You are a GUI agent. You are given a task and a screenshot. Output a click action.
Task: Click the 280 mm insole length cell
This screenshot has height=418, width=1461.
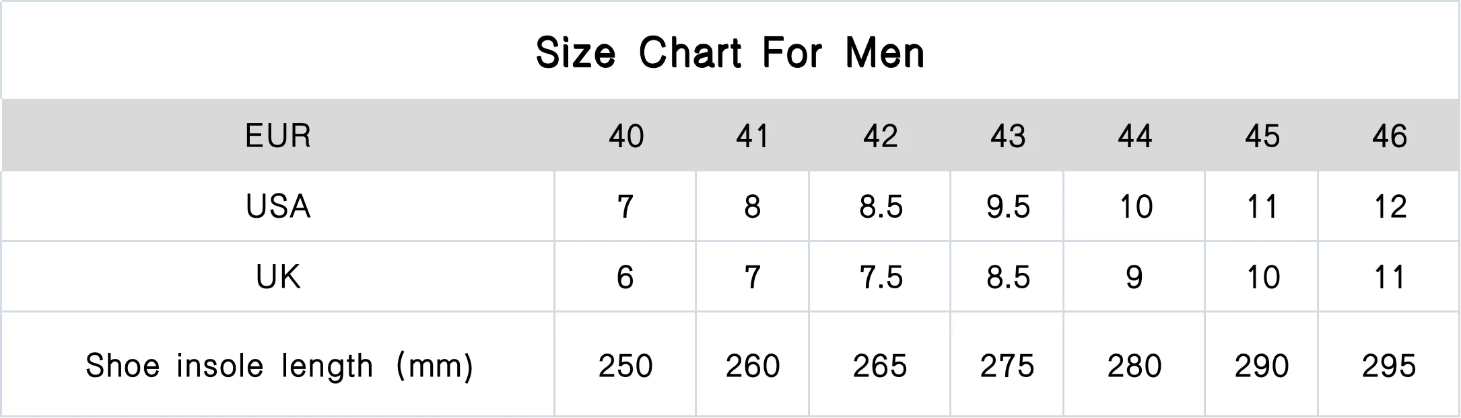click(x=1134, y=366)
